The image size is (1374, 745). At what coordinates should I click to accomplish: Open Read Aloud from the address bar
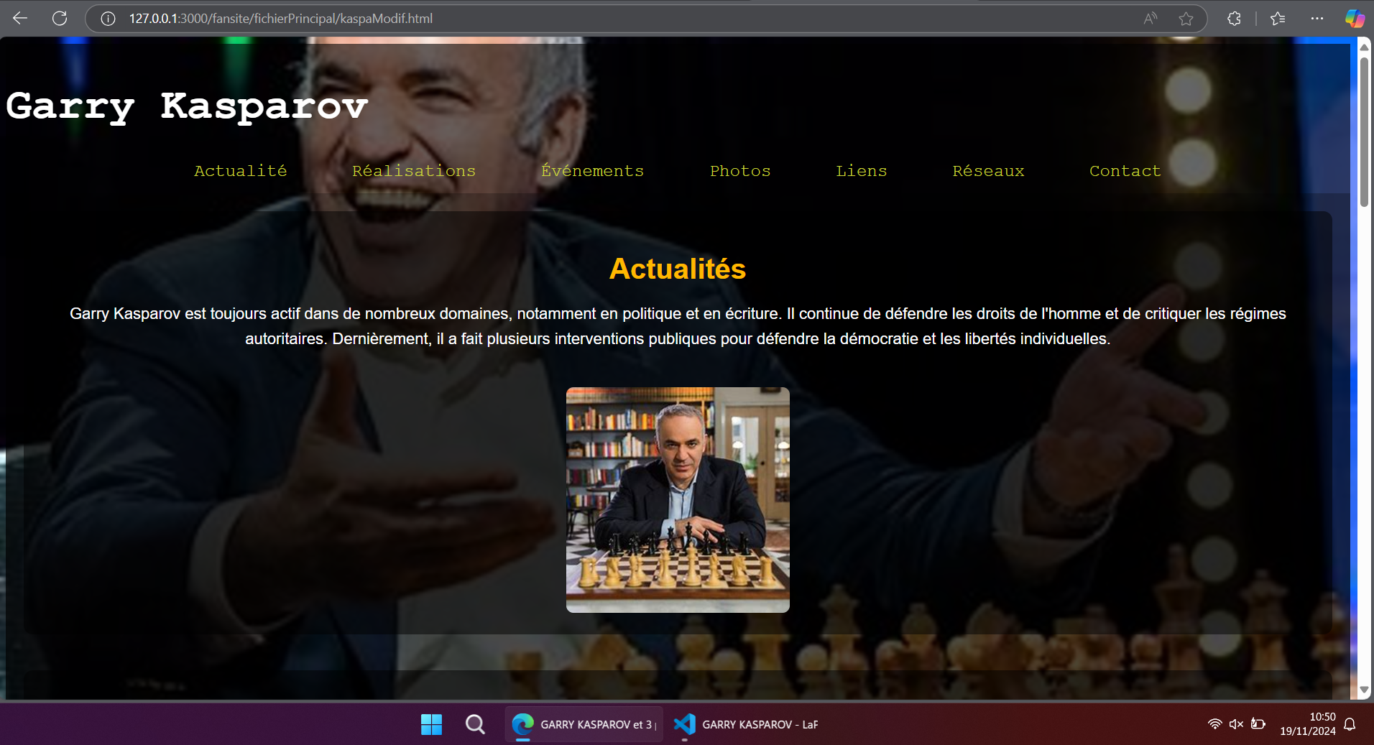[1151, 19]
